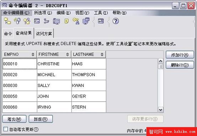This screenshot has width=197, height=136.
Task: Click the EMPNO column header
Action: pos(20,54)
